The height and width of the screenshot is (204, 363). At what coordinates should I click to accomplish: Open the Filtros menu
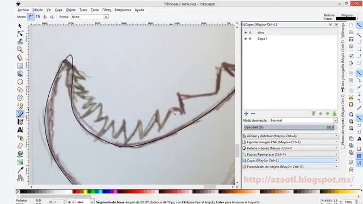click(107, 10)
